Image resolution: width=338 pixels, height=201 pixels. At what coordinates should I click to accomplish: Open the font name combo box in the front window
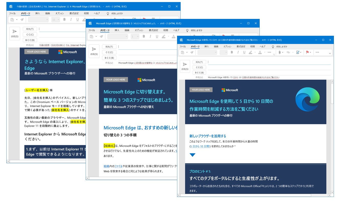207,52
